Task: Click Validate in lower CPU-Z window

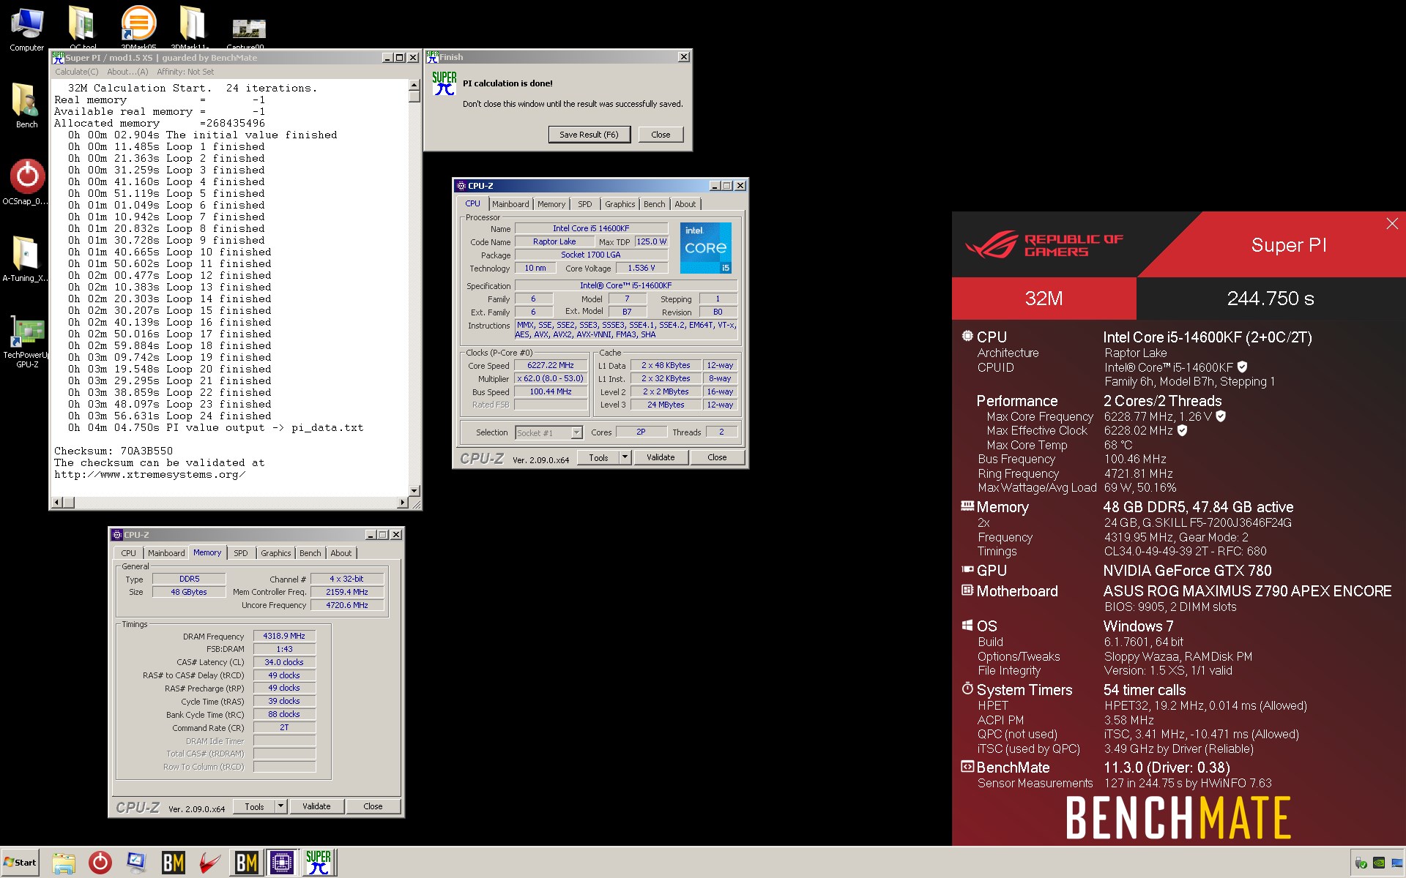Action: [x=316, y=806]
